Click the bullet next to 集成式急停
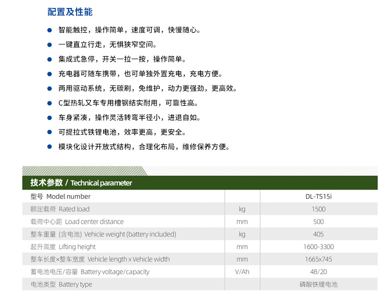Image resolution: width=391 pixels, height=301 pixels. [x=50, y=60]
